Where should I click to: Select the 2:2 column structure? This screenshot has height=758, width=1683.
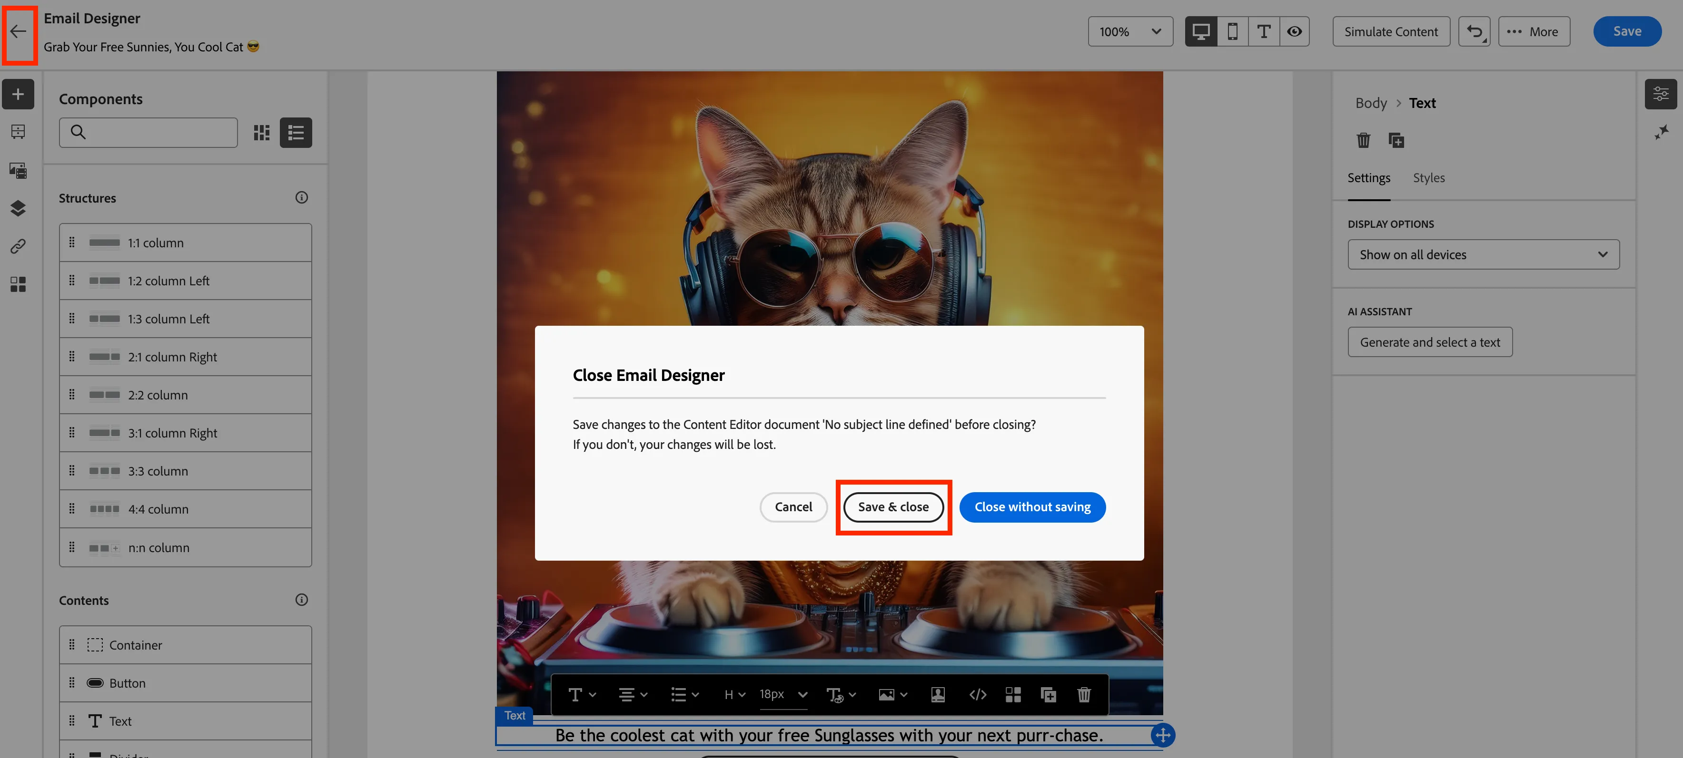point(186,395)
